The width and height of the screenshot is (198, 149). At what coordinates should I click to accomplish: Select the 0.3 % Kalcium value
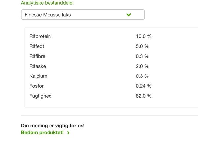[142, 76]
